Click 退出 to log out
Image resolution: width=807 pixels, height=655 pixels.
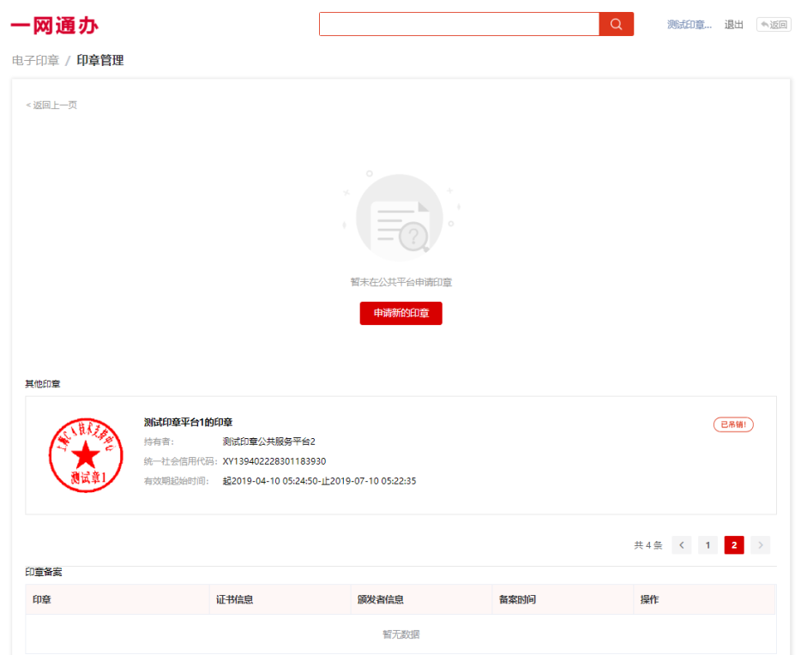(734, 25)
